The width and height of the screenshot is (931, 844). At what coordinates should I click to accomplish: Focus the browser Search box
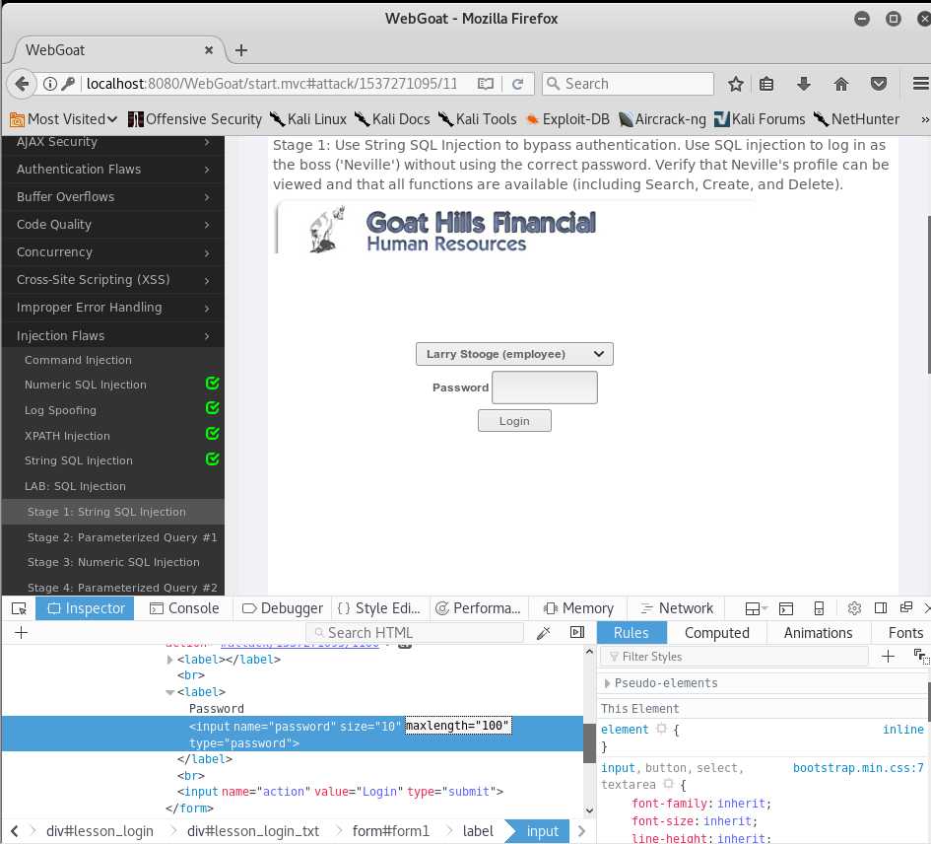pyautogui.click(x=629, y=84)
